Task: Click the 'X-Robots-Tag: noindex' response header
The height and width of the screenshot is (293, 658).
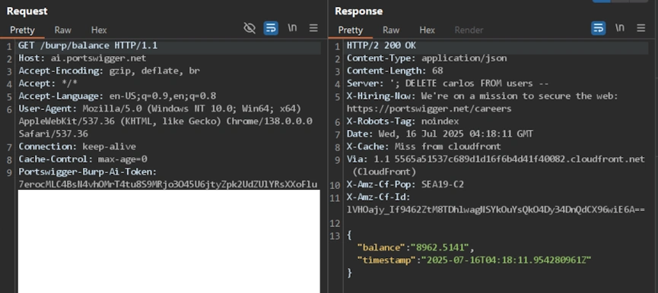Action: pos(403,121)
